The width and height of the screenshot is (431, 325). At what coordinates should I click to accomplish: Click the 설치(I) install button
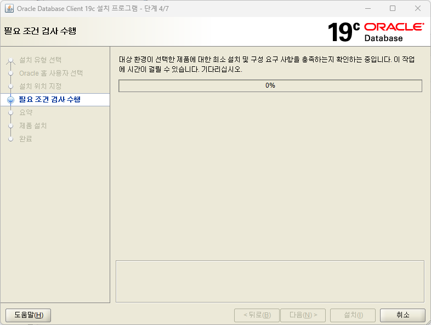coord(353,315)
